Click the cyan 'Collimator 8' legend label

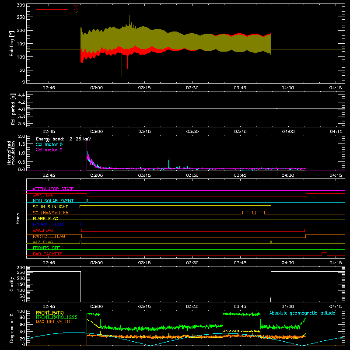(49, 144)
